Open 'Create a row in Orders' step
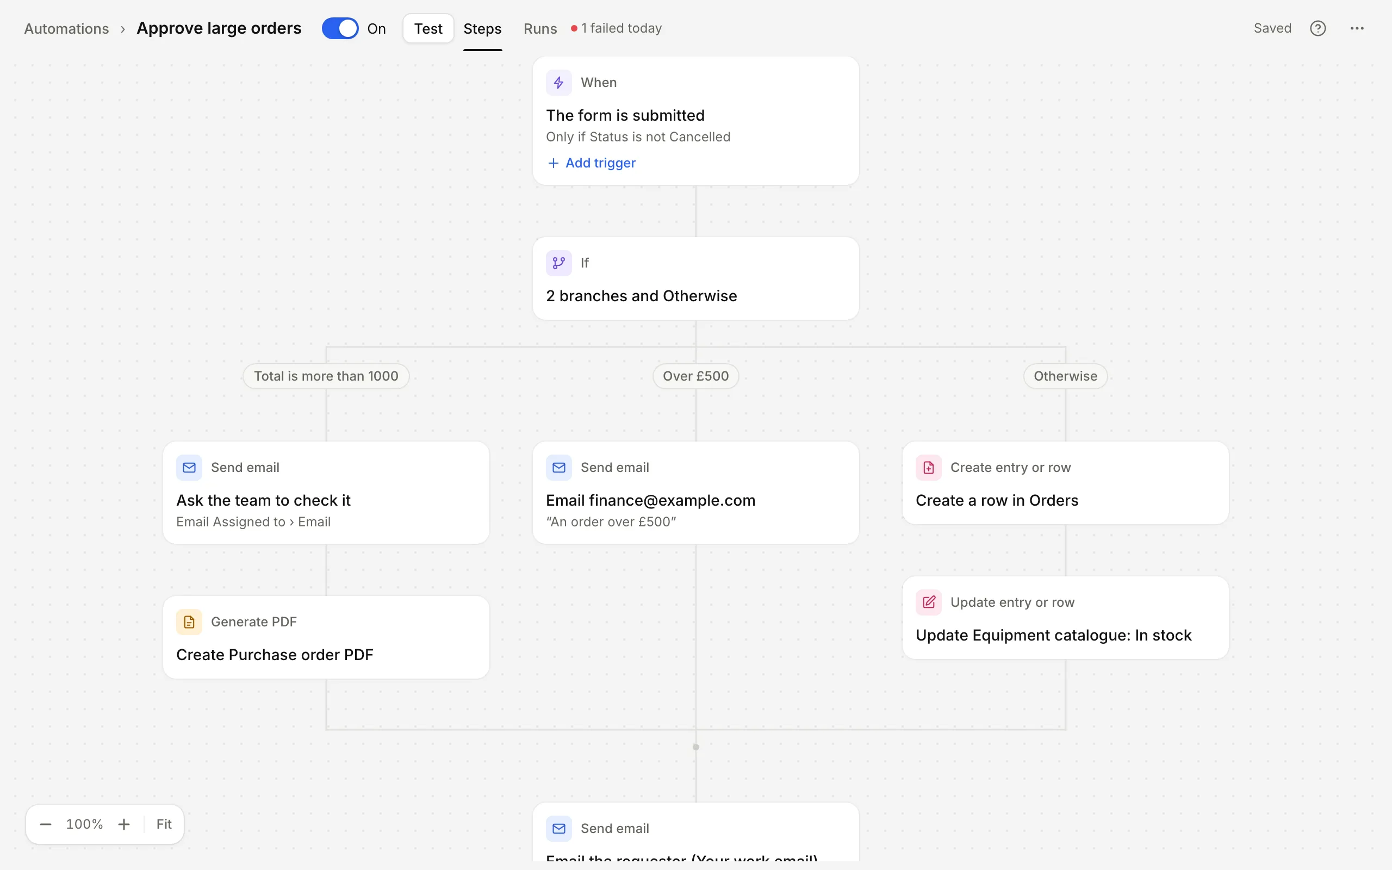Image resolution: width=1392 pixels, height=870 pixels. pyautogui.click(x=1065, y=483)
